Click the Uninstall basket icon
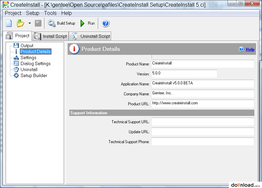 [x=16, y=69]
